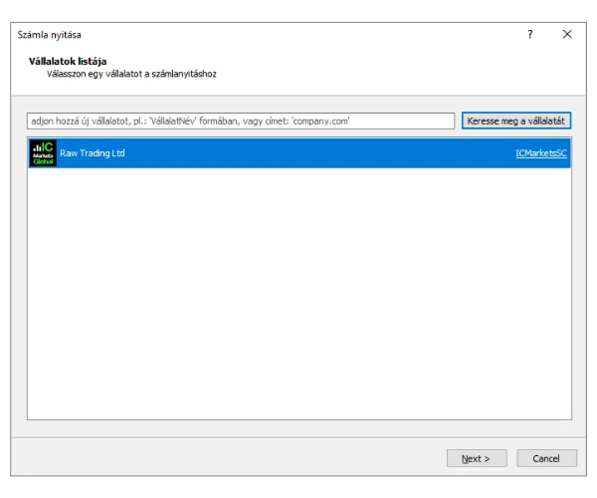Click the gray strip above the search field

(x=298, y=104)
